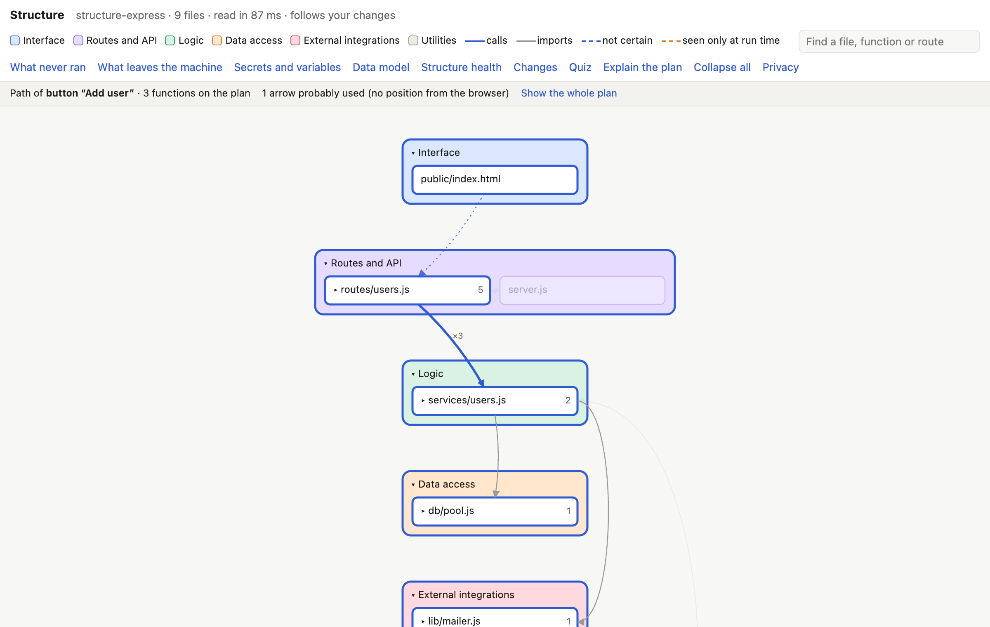This screenshot has height=627, width=990.
Task: Toggle the Logic legend checkbox
Action: click(170, 40)
